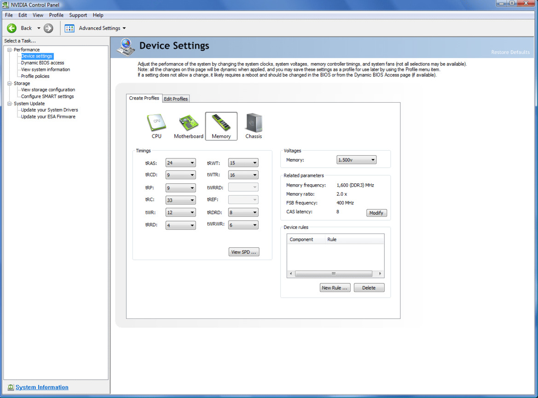Click the Device rules horizontal scrollbar thumb
This screenshot has height=398, width=538.
click(x=334, y=274)
